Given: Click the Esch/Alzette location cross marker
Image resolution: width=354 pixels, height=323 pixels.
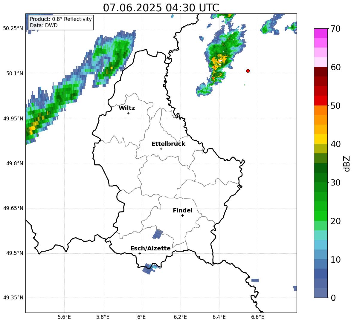Looking at the screenshot, I should click(140, 253).
